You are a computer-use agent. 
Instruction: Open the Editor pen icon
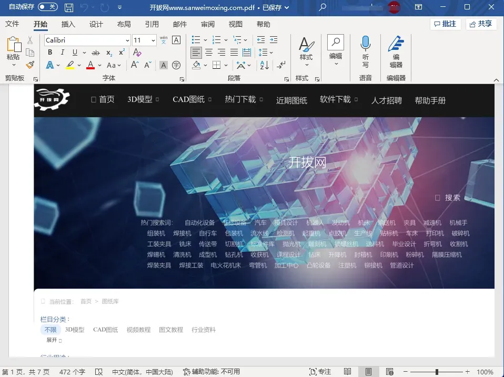[396, 51]
